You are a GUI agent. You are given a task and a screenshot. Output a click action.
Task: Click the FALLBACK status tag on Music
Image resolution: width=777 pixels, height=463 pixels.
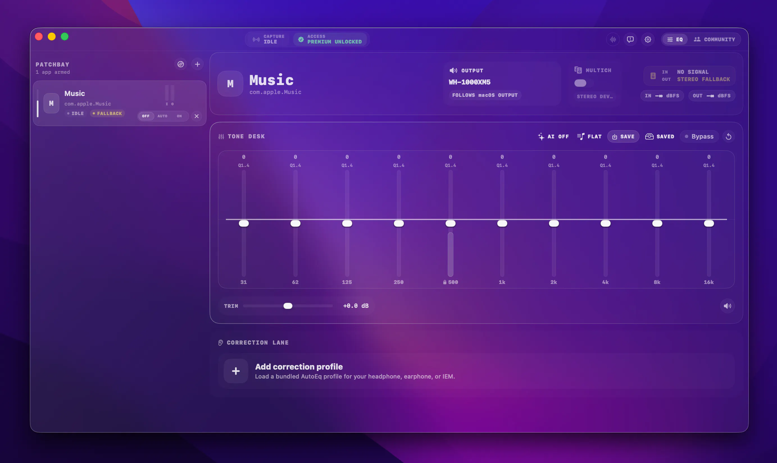tap(107, 114)
